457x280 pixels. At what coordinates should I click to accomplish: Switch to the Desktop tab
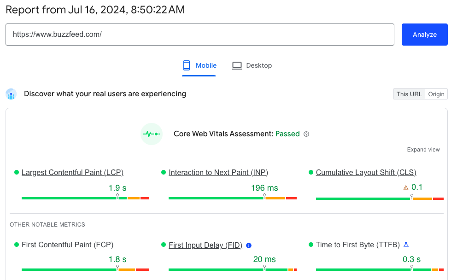tap(252, 65)
